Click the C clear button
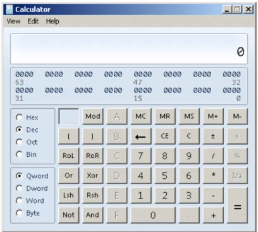This screenshot has width=258, height=232. (189, 136)
